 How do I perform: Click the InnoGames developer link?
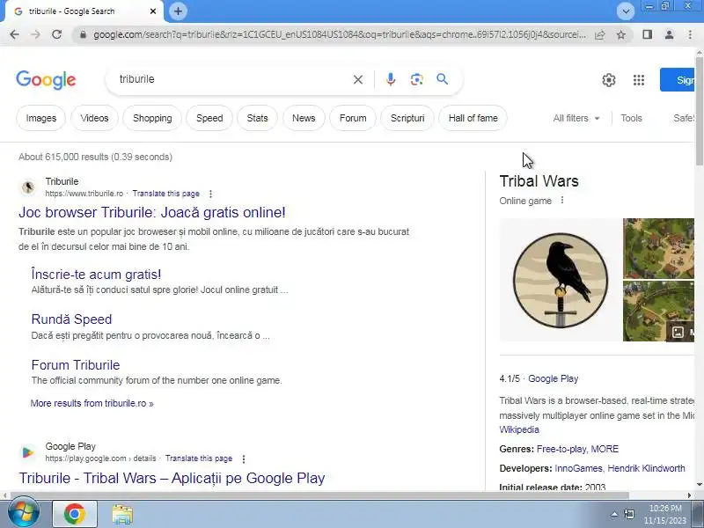click(578, 468)
